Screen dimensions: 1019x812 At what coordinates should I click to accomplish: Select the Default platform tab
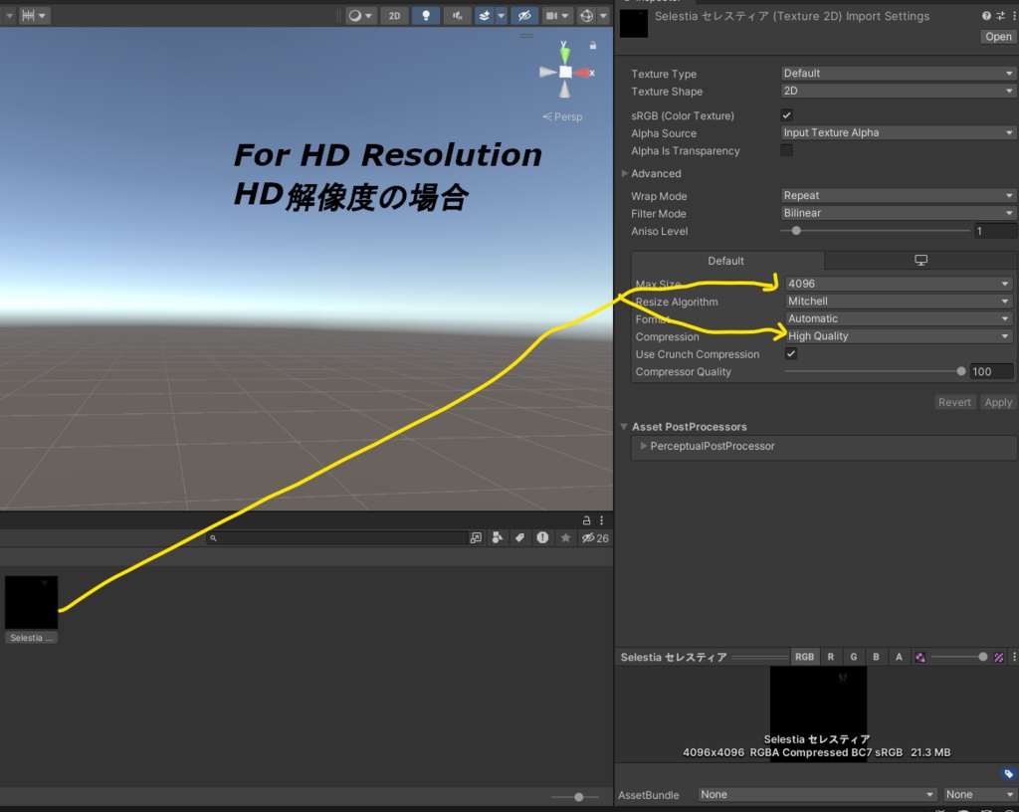[726, 261]
